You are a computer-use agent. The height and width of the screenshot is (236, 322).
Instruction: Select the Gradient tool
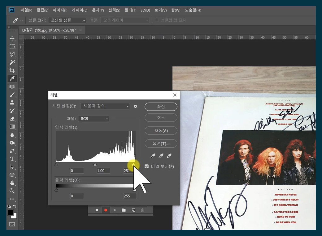coord(12,127)
